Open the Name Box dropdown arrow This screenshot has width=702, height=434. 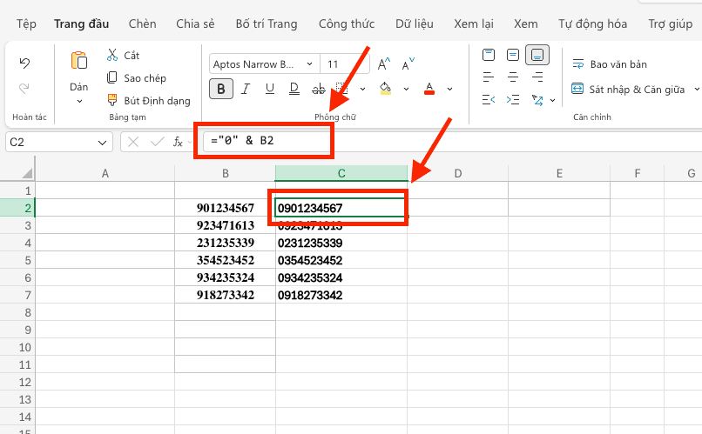pos(102,143)
